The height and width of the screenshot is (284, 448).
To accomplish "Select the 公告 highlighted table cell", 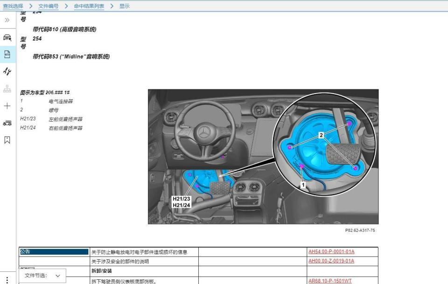I will point(54,252).
